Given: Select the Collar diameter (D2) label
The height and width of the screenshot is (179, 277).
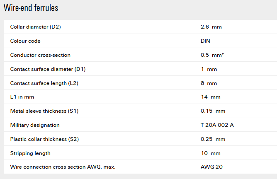Looking at the screenshot, I should click(36, 27).
